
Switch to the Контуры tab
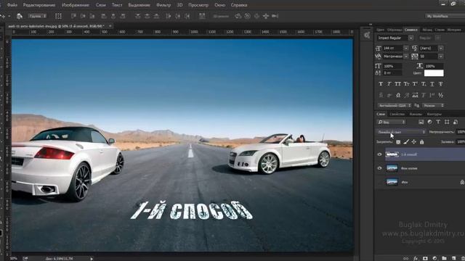pos(434,114)
